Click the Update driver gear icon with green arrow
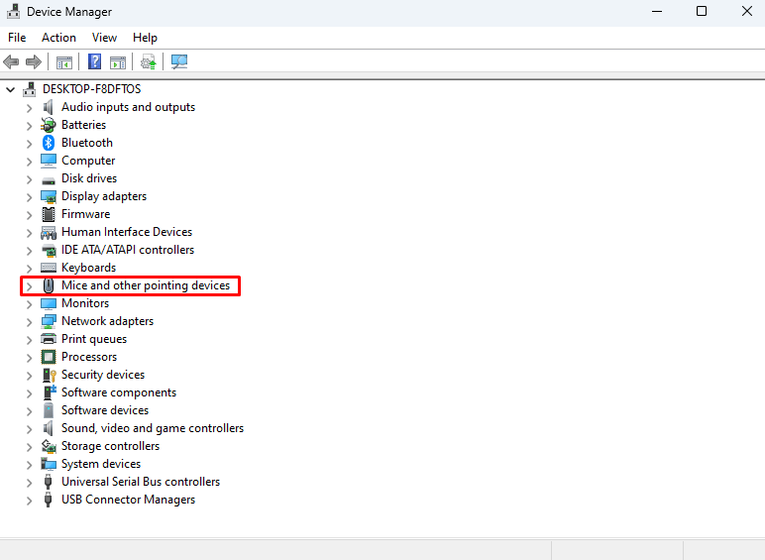The width and height of the screenshot is (765, 560). (149, 62)
